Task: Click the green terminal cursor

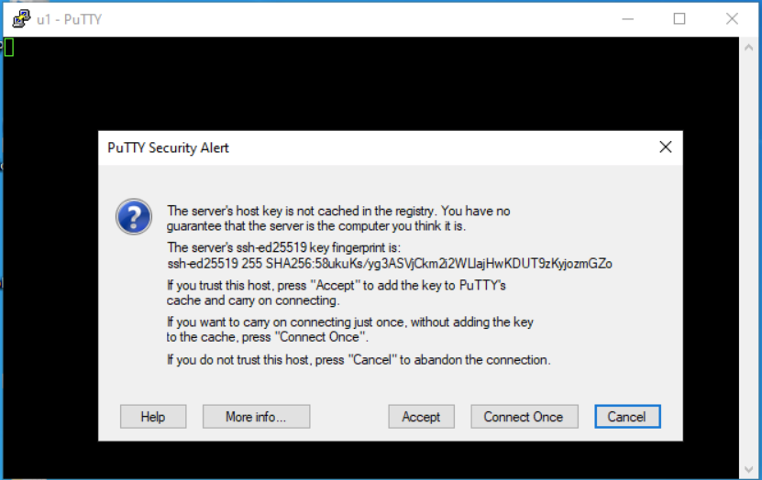Action: point(9,47)
